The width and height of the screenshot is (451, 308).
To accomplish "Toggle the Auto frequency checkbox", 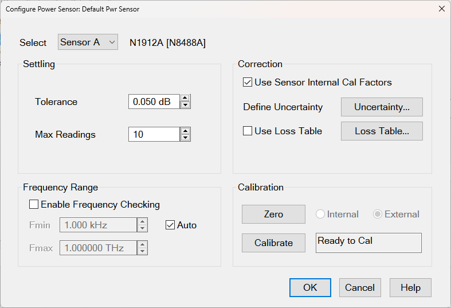I will [x=170, y=225].
